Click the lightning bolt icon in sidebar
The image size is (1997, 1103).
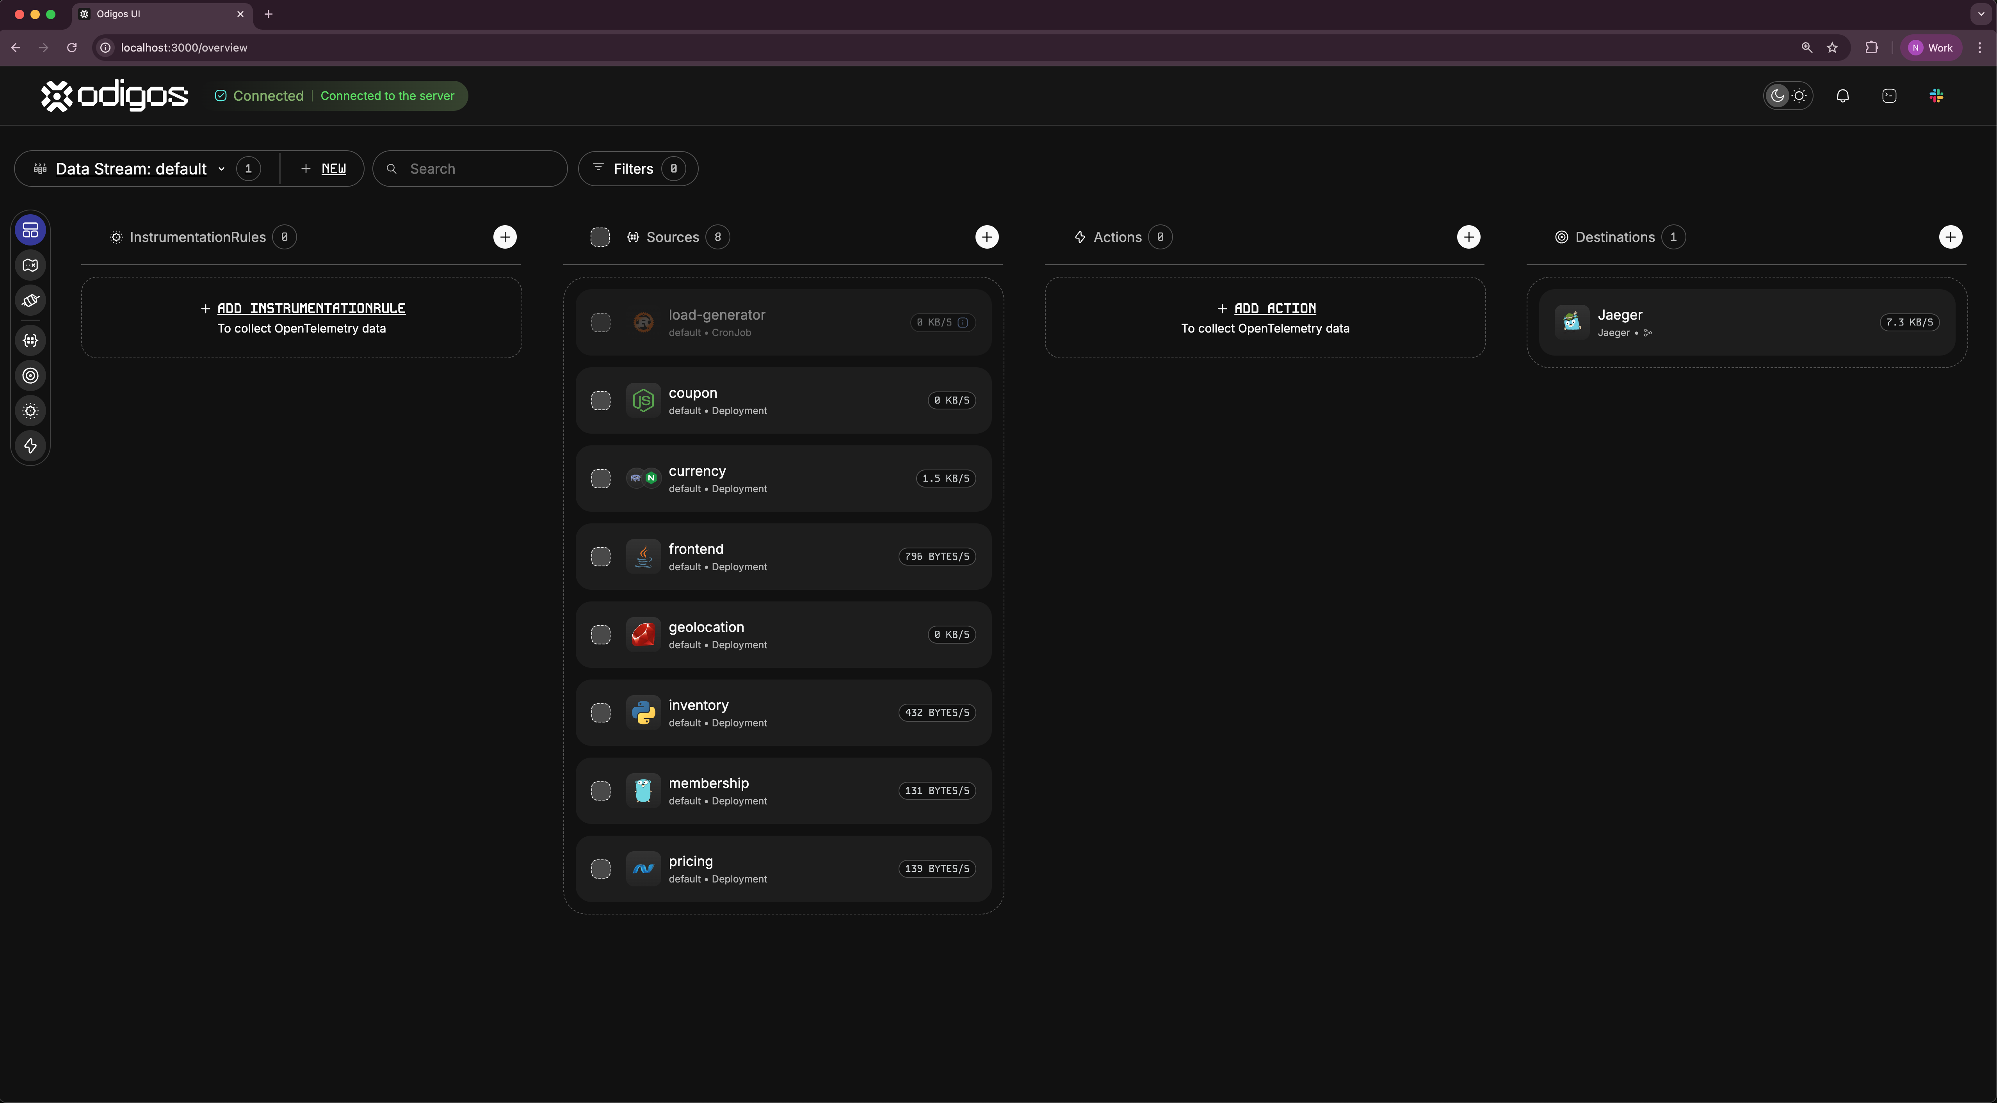tap(29, 445)
